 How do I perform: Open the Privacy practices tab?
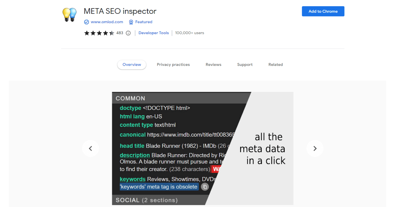tap(173, 65)
